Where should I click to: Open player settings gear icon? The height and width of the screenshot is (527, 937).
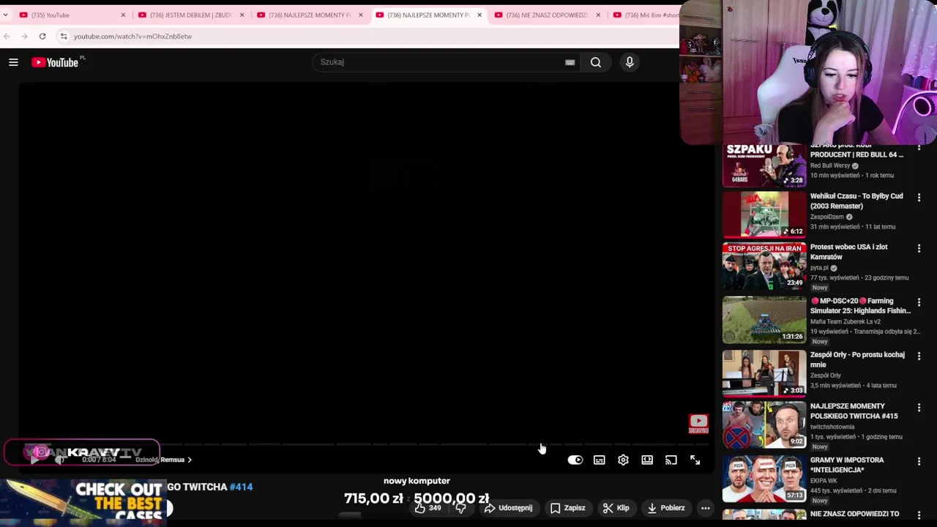[623, 460]
